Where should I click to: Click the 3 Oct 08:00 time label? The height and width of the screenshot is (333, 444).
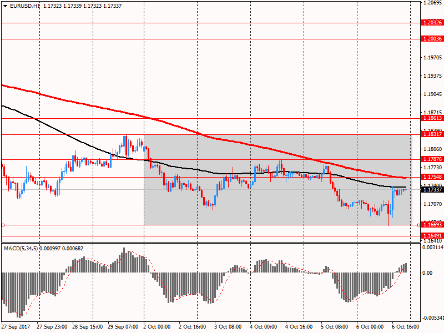pyautogui.click(x=228, y=327)
